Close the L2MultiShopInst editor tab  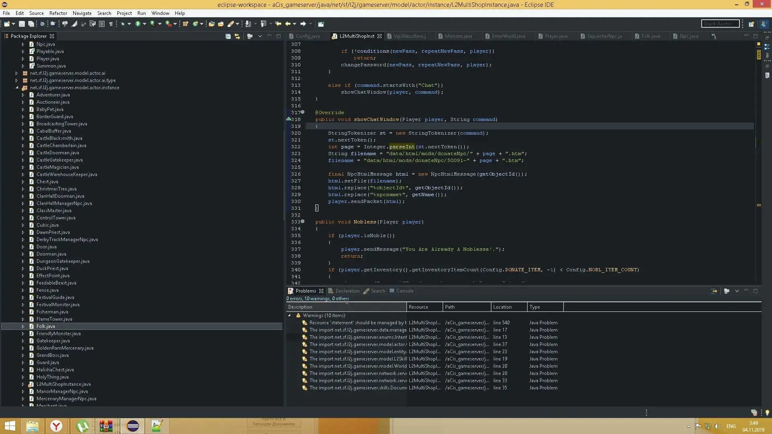point(380,36)
